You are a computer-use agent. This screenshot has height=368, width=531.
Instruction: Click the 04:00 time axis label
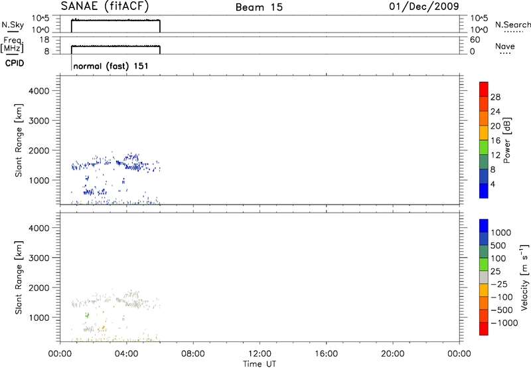click(127, 354)
